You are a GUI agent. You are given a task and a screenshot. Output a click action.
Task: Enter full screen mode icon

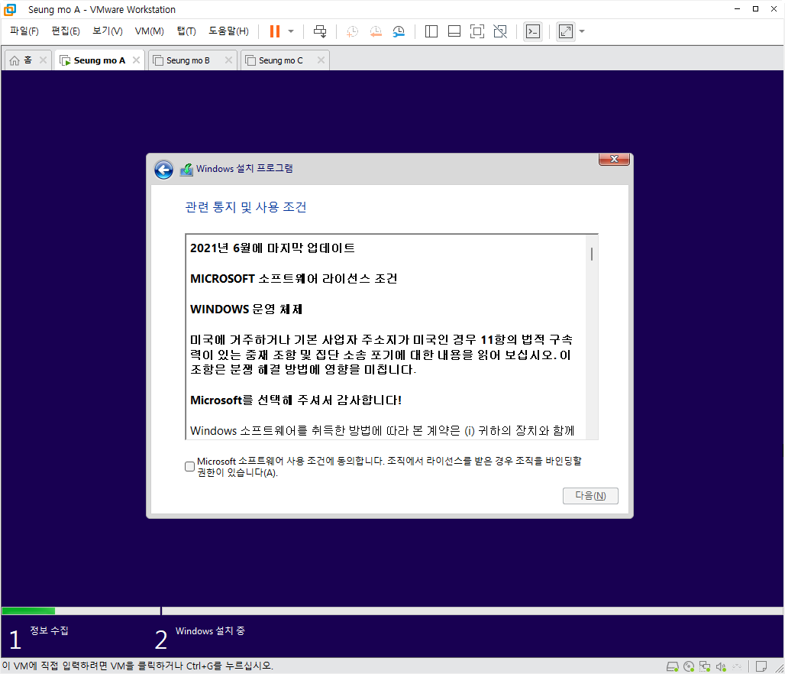pyautogui.click(x=477, y=31)
